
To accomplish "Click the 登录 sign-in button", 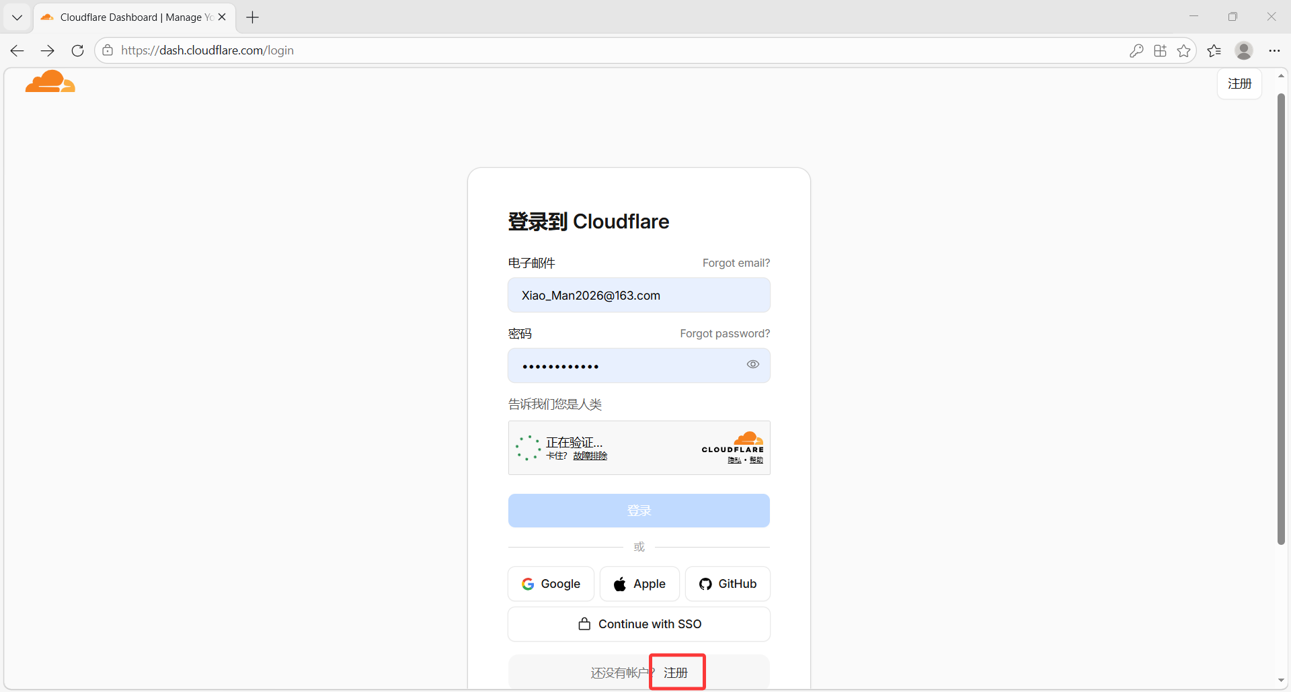I will (x=639, y=511).
